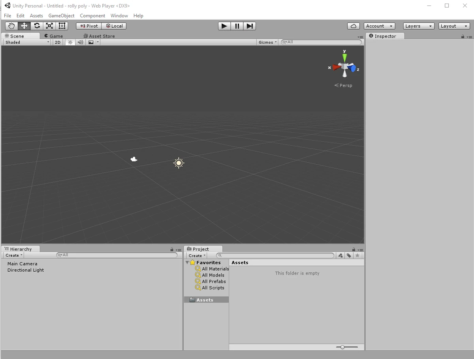The height and width of the screenshot is (359, 474).
Task: Click the All Prefabs search filter
Action: pyautogui.click(x=213, y=281)
